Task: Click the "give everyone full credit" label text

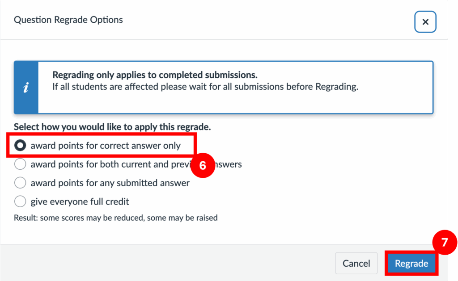Action: click(80, 202)
